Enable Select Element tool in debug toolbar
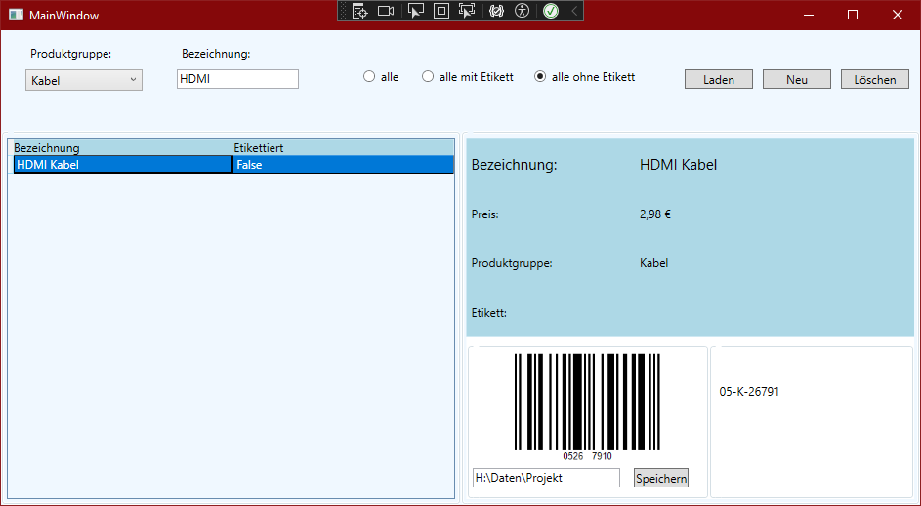921x506 pixels. coord(416,11)
